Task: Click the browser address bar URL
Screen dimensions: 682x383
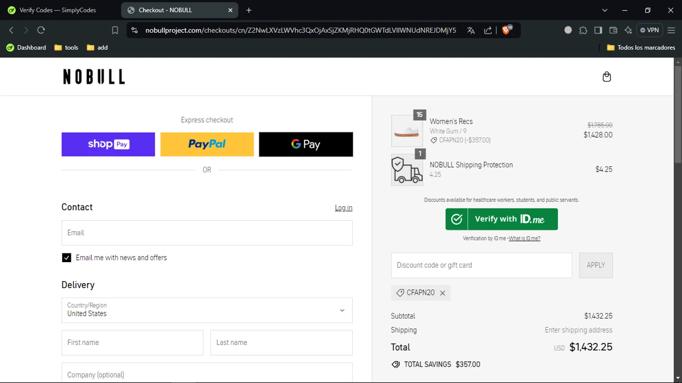Action: pyautogui.click(x=301, y=30)
